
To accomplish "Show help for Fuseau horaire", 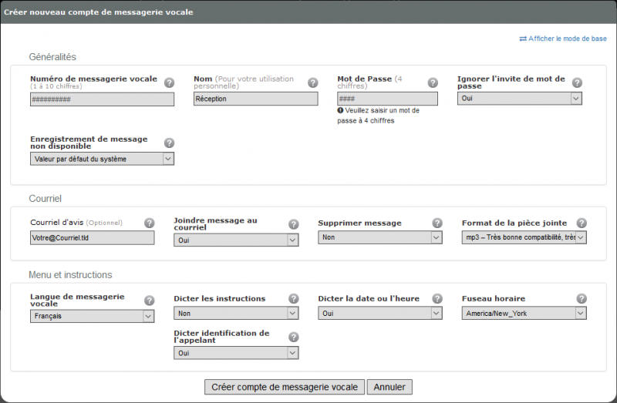I will [x=582, y=298].
